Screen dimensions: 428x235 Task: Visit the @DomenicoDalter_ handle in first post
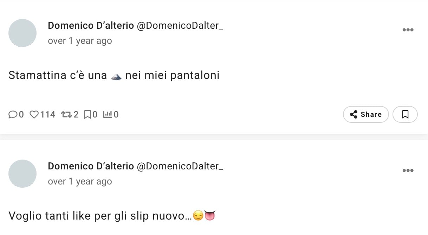point(180,26)
